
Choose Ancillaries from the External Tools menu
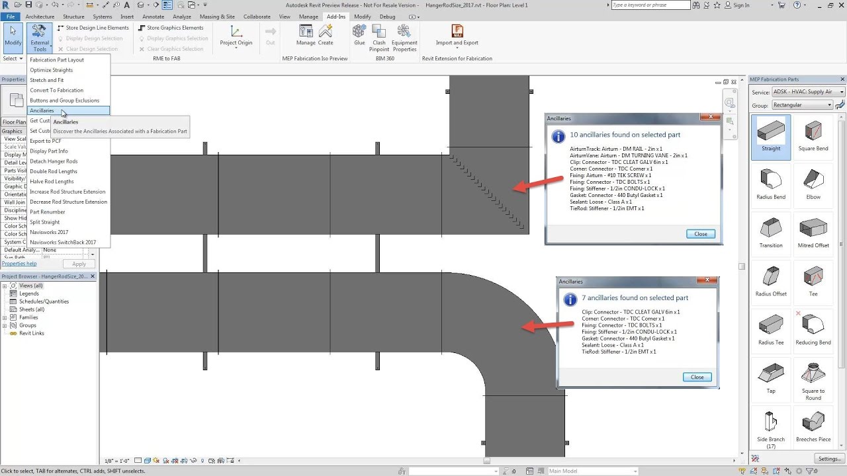(x=68, y=110)
